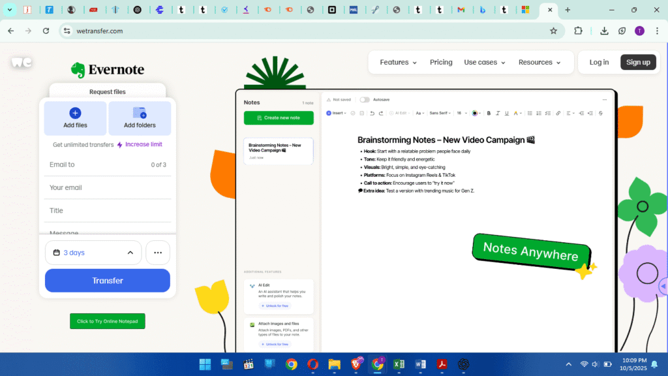Screen dimensions: 668x376
Task: Bookmark this page with the star icon
Action: point(553,31)
